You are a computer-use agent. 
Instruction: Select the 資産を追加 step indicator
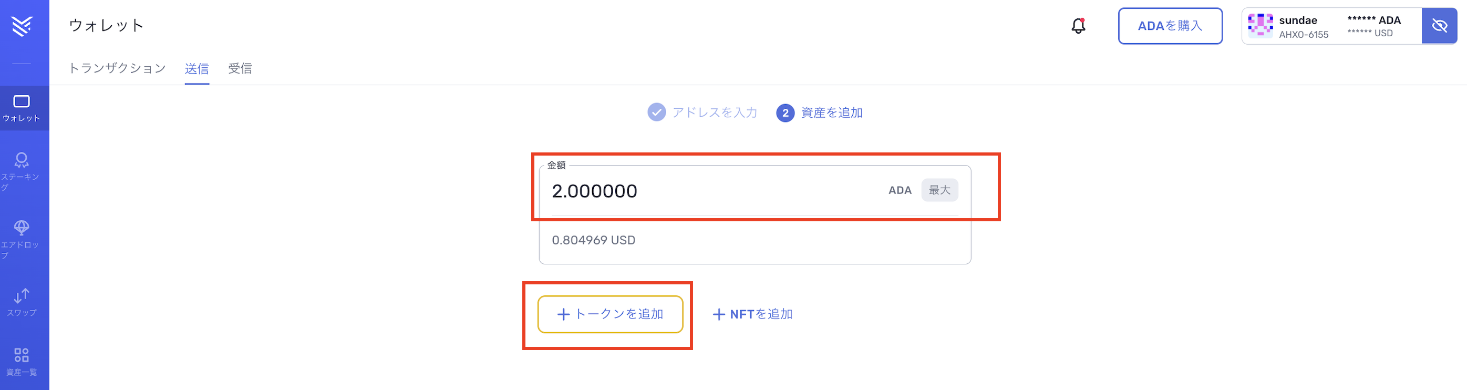click(820, 112)
